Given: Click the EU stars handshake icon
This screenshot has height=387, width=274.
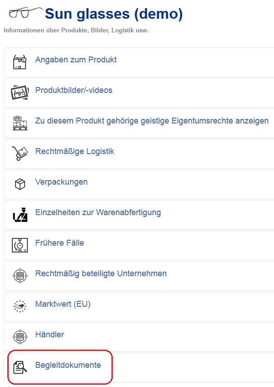Looking at the screenshot, I should [20, 306].
